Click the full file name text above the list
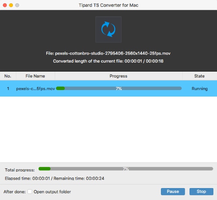 point(108,53)
